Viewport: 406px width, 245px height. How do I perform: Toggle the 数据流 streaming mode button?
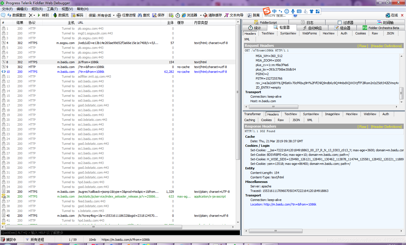(x=61, y=15)
